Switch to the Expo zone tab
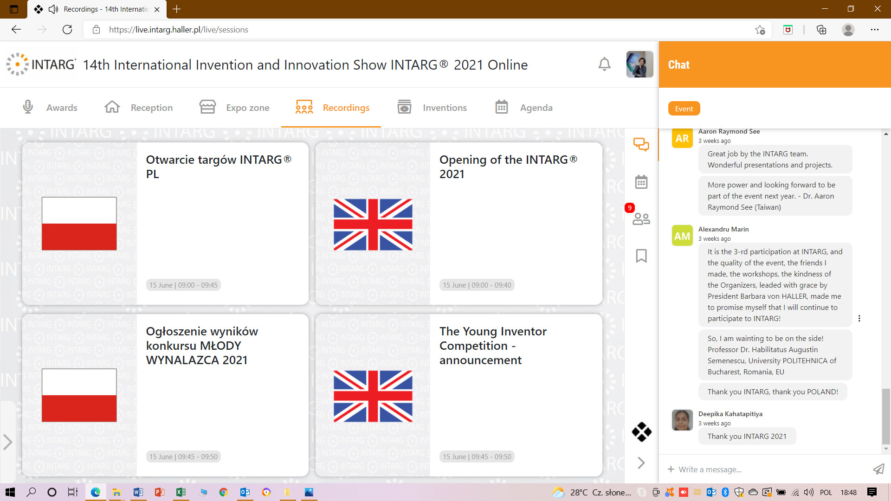Image resolution: width=891 pixels, height=501 pixels. pos(234,108)
